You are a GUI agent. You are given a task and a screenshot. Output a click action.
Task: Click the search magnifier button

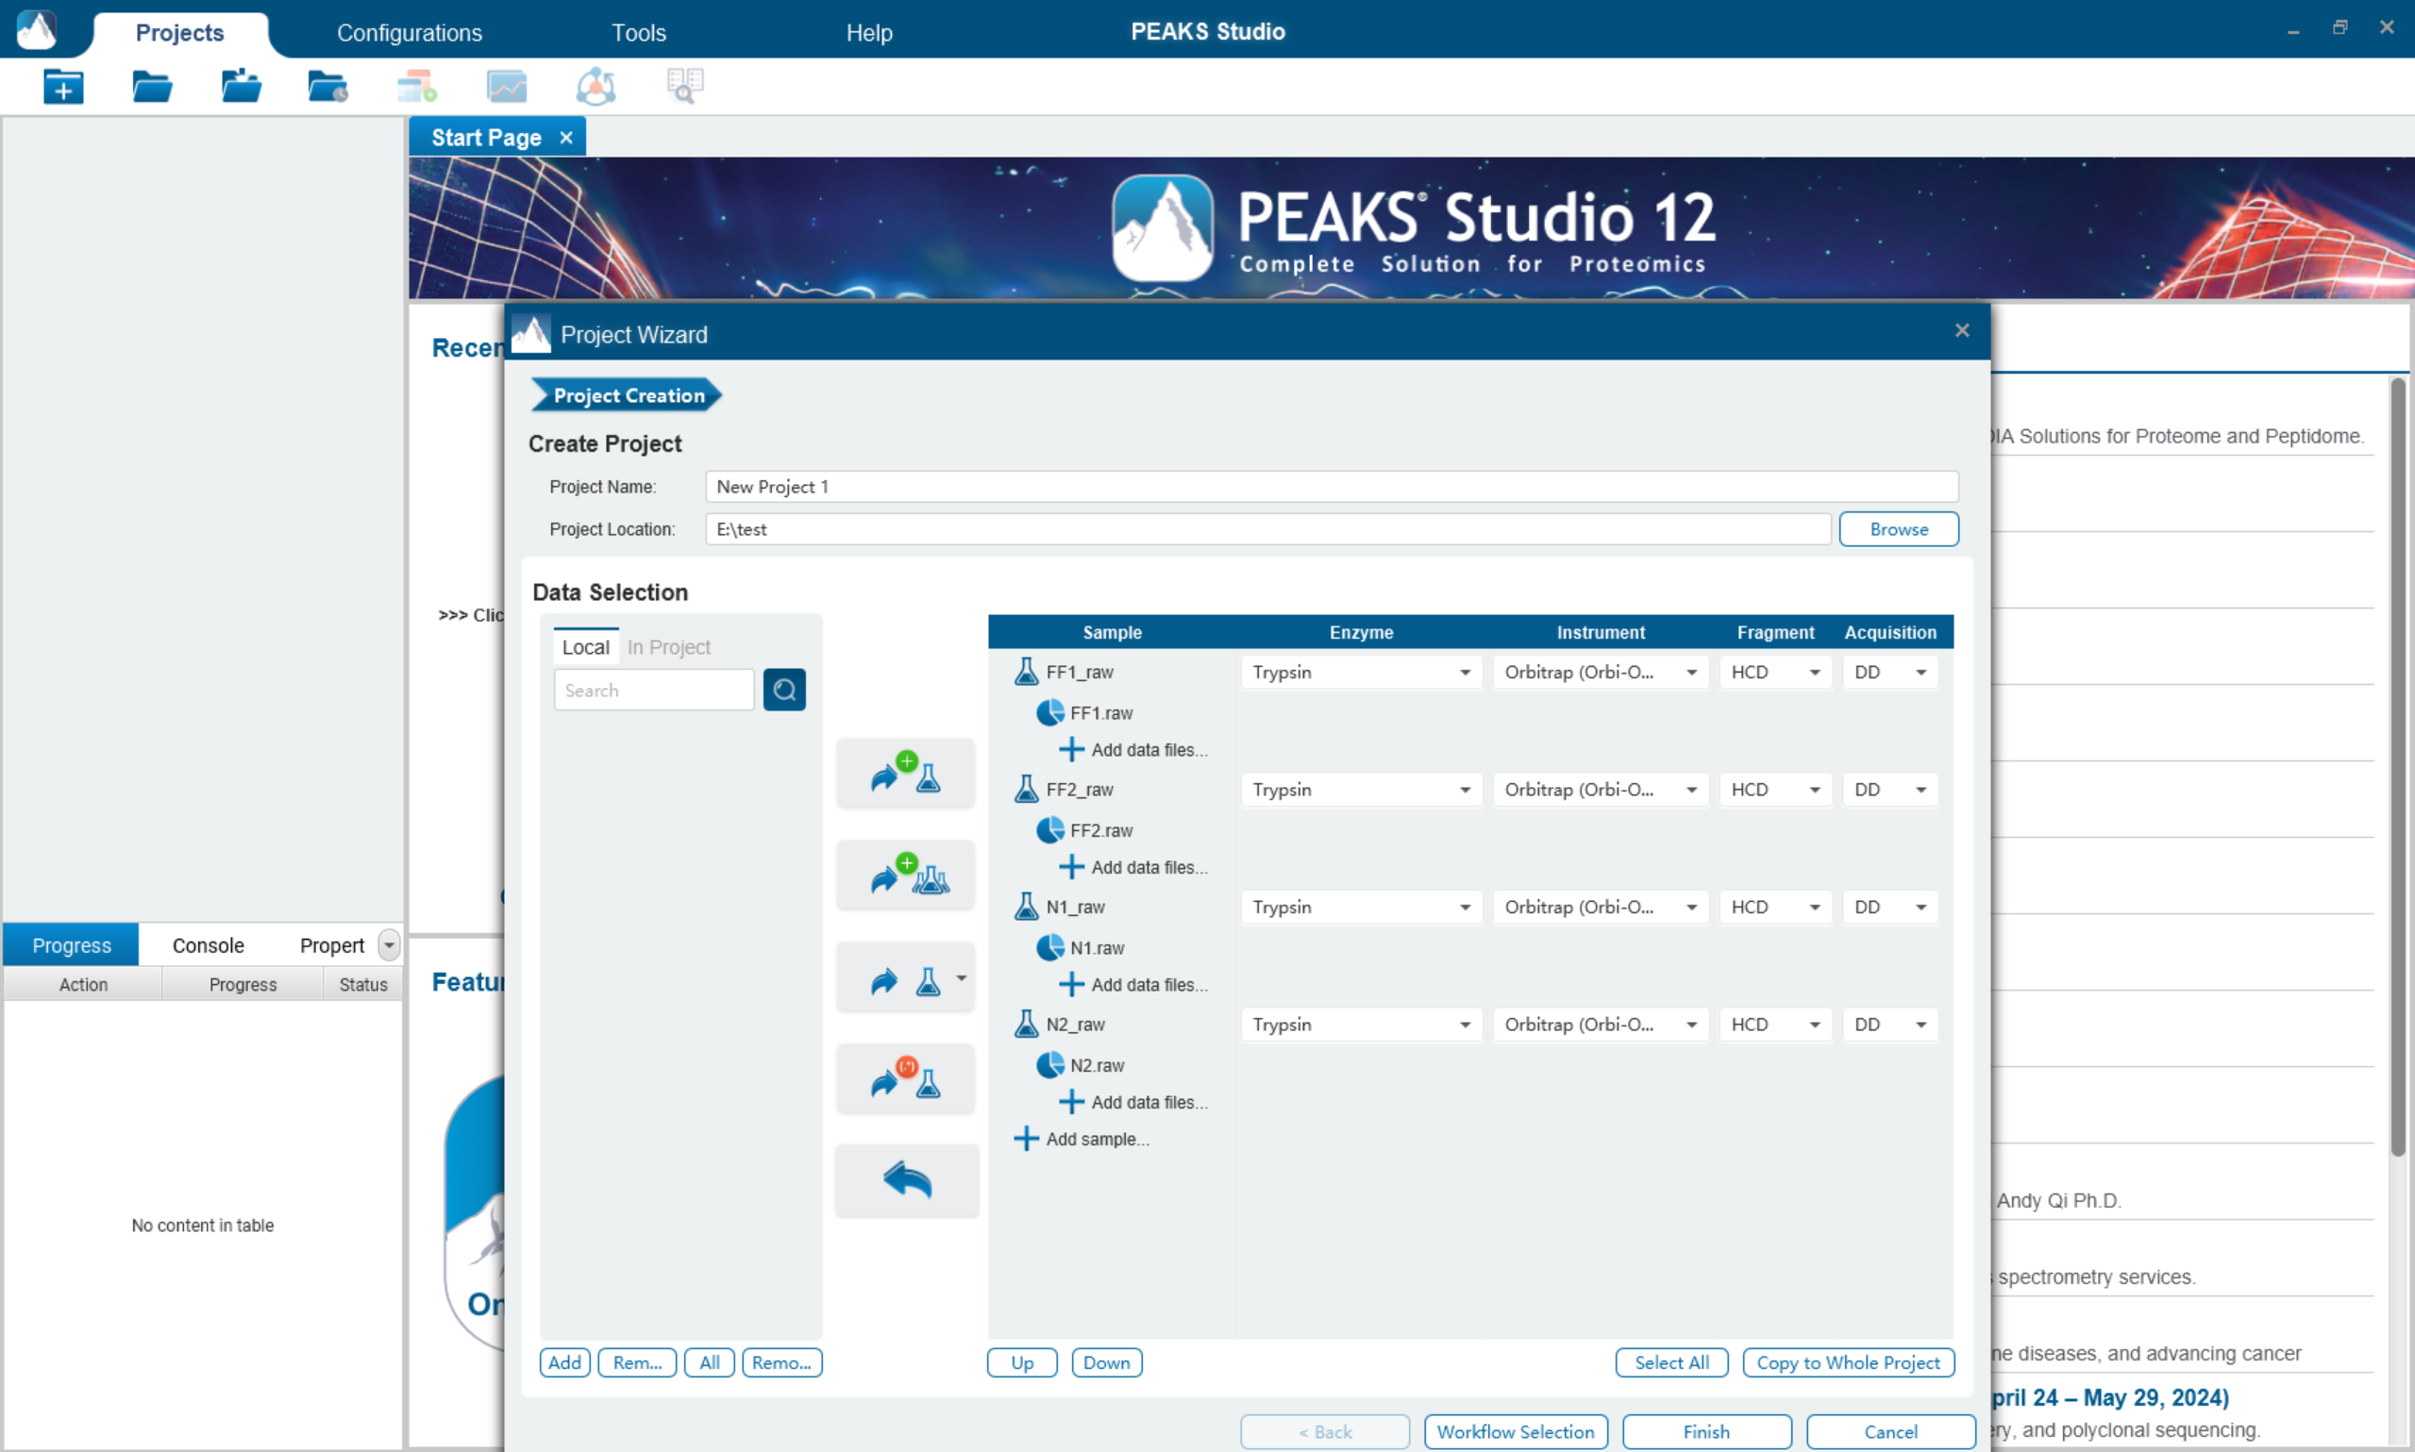(784, 690)
